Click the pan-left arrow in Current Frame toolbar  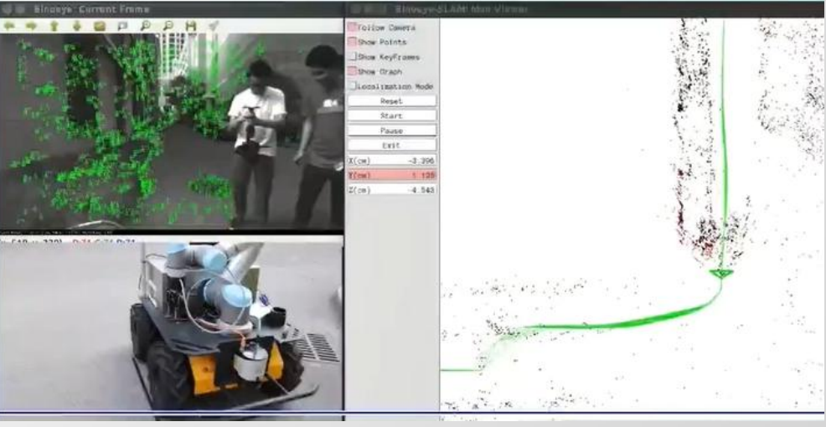coord(9,26)
